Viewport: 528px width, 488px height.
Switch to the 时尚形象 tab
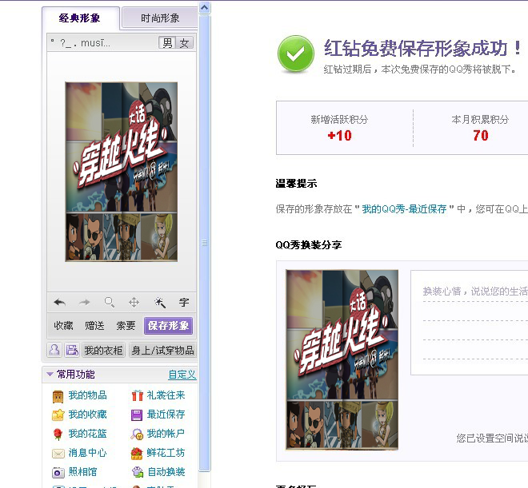coord(159,18)
